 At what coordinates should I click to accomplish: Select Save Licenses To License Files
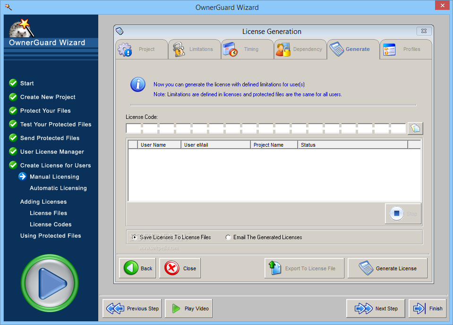point(171,237)
